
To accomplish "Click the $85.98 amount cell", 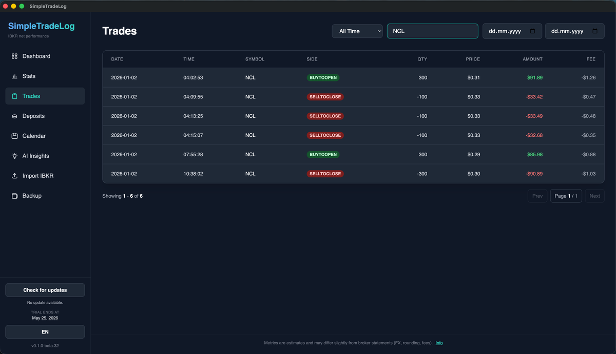I will [x=535, y=155].
